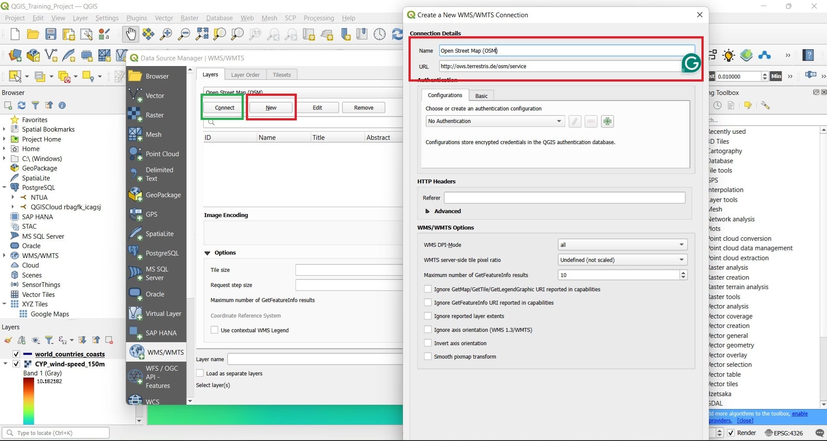Open Layer Styling brush icon in Layers panel
Viewport: 827px width, 441px height.
pyautogui.click(x=8, y=340)
